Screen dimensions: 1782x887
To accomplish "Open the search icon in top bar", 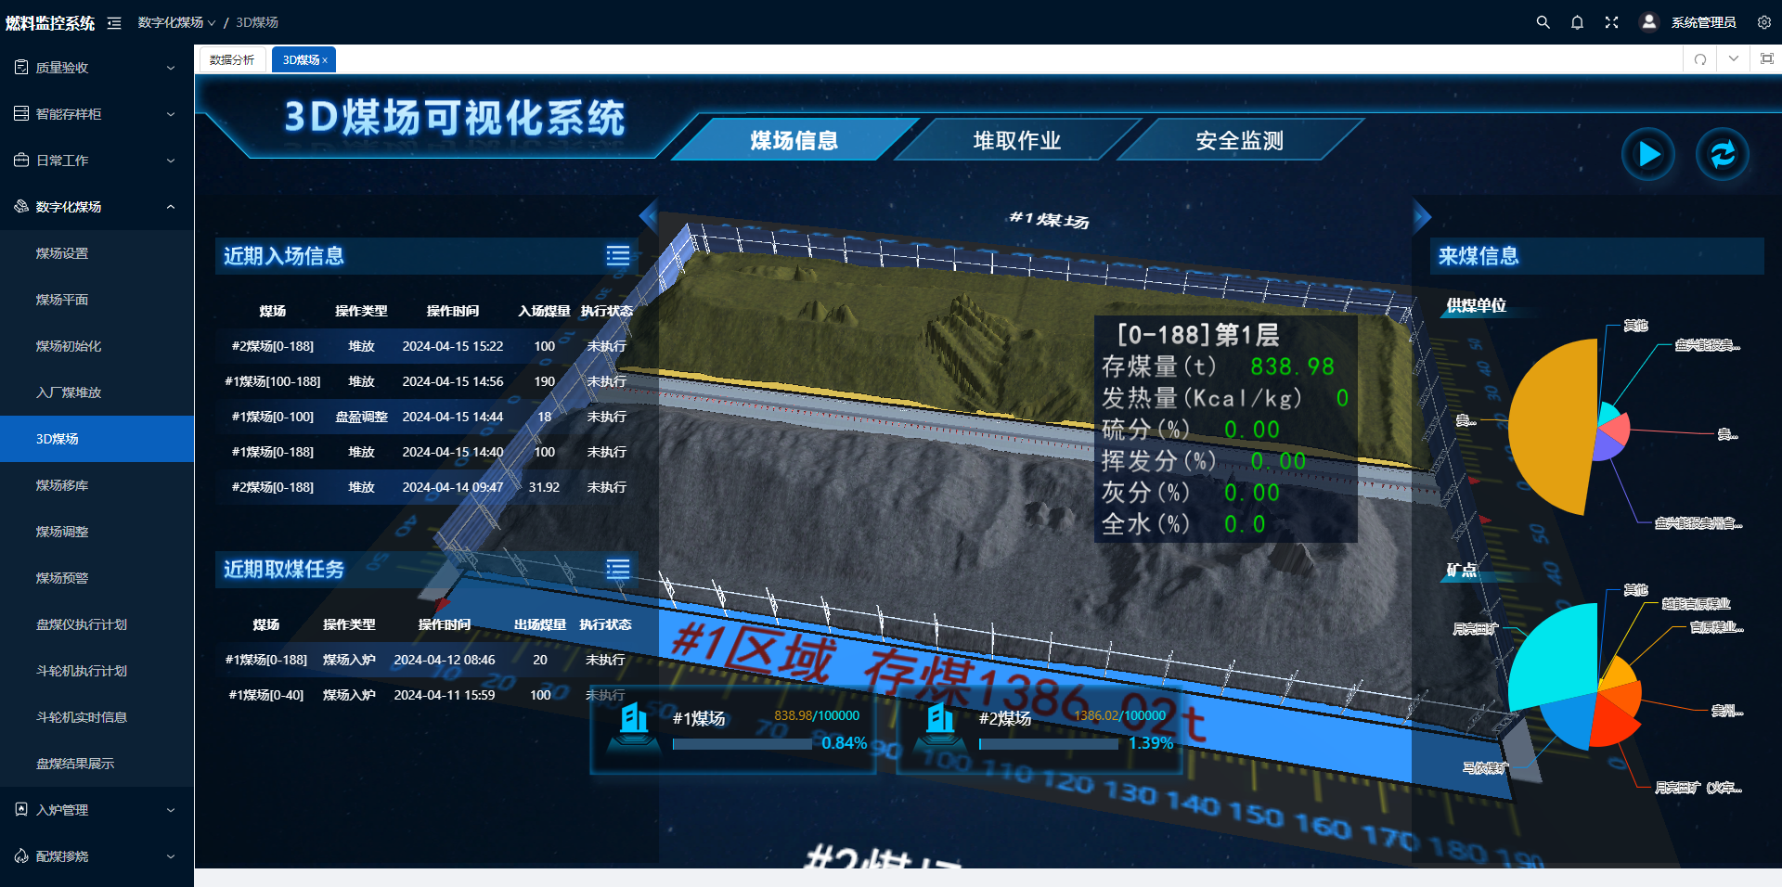I will tap(1543, 22).
